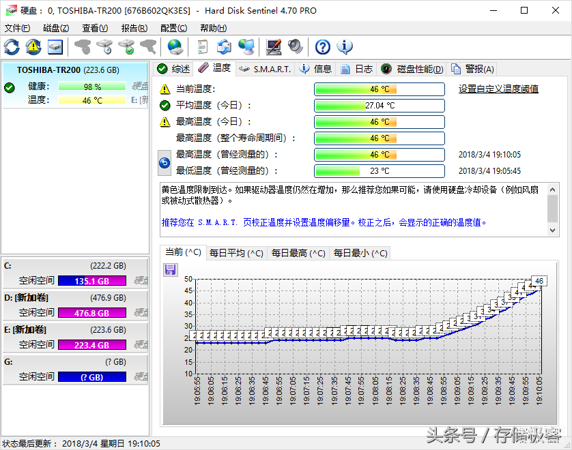Screen dimensions: 572x450
Task: Open the 信息 tab
Action: click(315, 69)
